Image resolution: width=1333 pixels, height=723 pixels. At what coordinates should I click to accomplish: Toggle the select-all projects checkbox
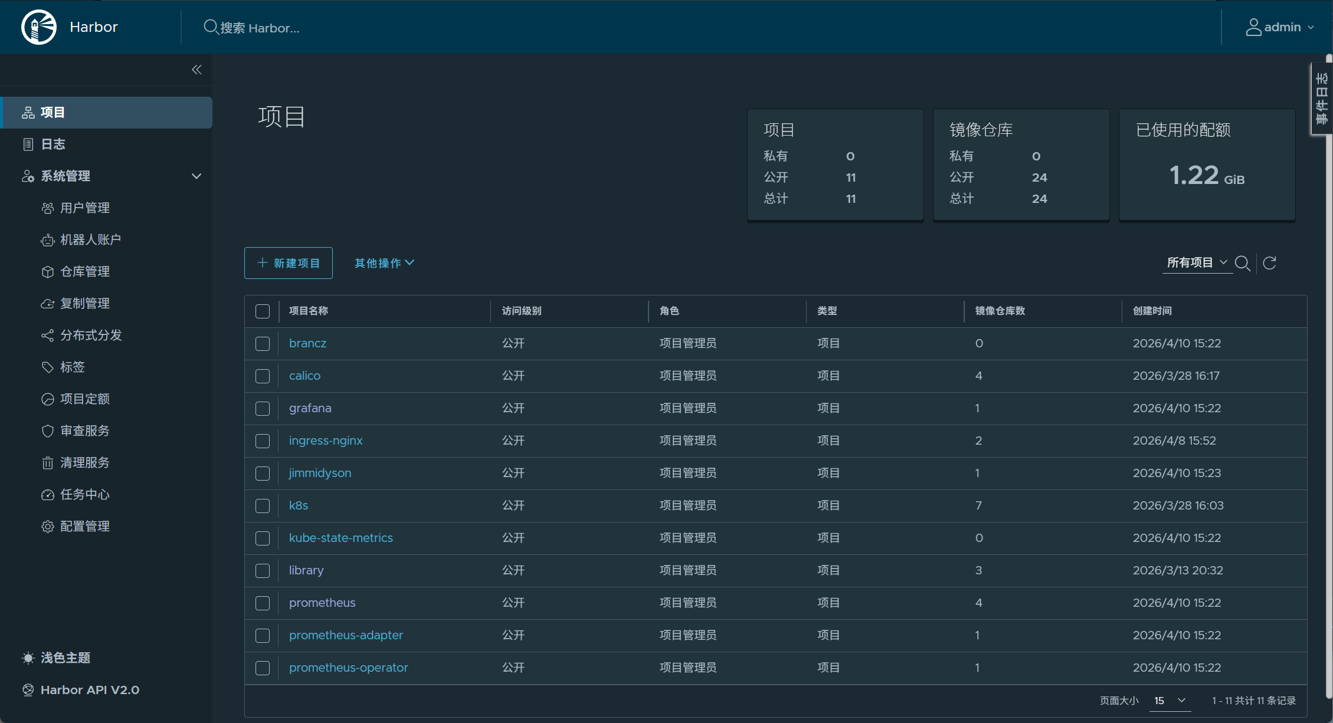click(x=263, y=311)
